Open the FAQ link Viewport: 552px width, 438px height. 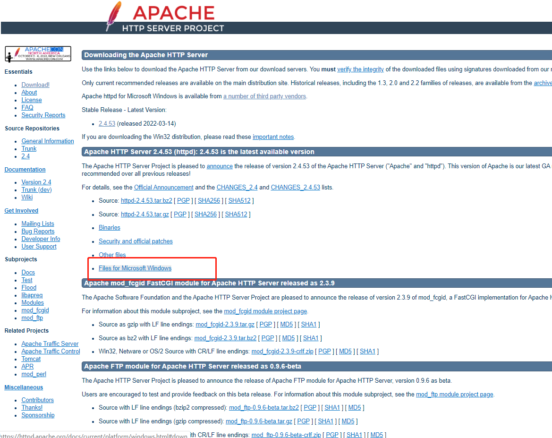tap(27, 107)
